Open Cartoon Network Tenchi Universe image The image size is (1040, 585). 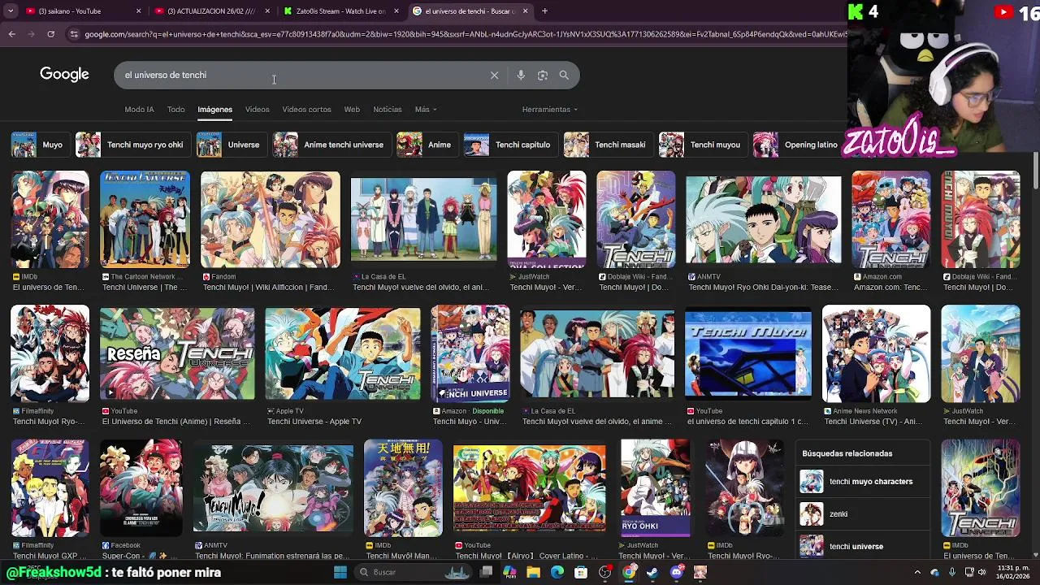tap(145, 219)
